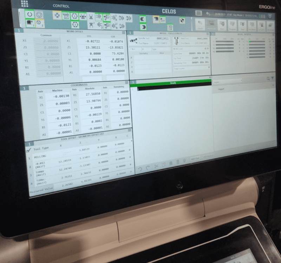281x263 pixels.
Task: Open the CELOS app grid menu
Action: tap(25, 4)
